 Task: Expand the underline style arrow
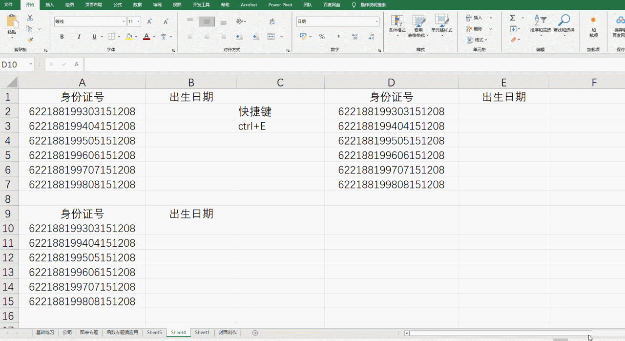tap(102, 37)
